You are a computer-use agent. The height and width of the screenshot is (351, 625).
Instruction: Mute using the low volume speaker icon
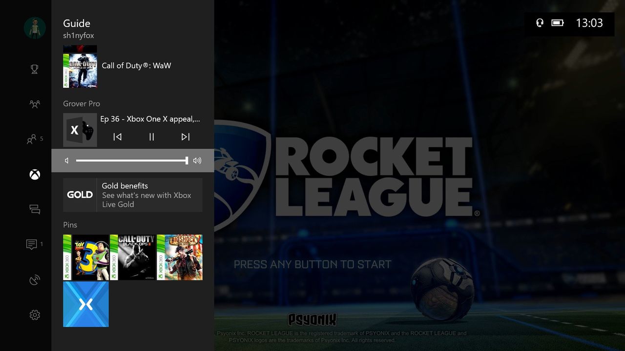(x=67, y=160)
